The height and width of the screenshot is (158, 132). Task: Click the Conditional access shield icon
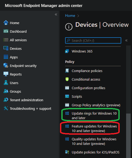tap(67, 79)
